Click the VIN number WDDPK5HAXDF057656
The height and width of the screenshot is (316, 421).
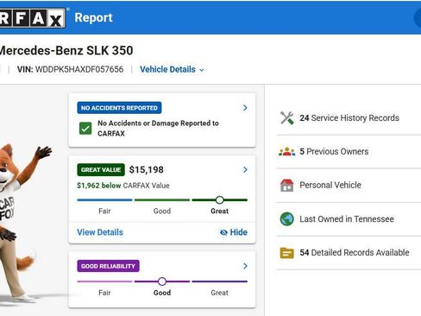[79, 69]
